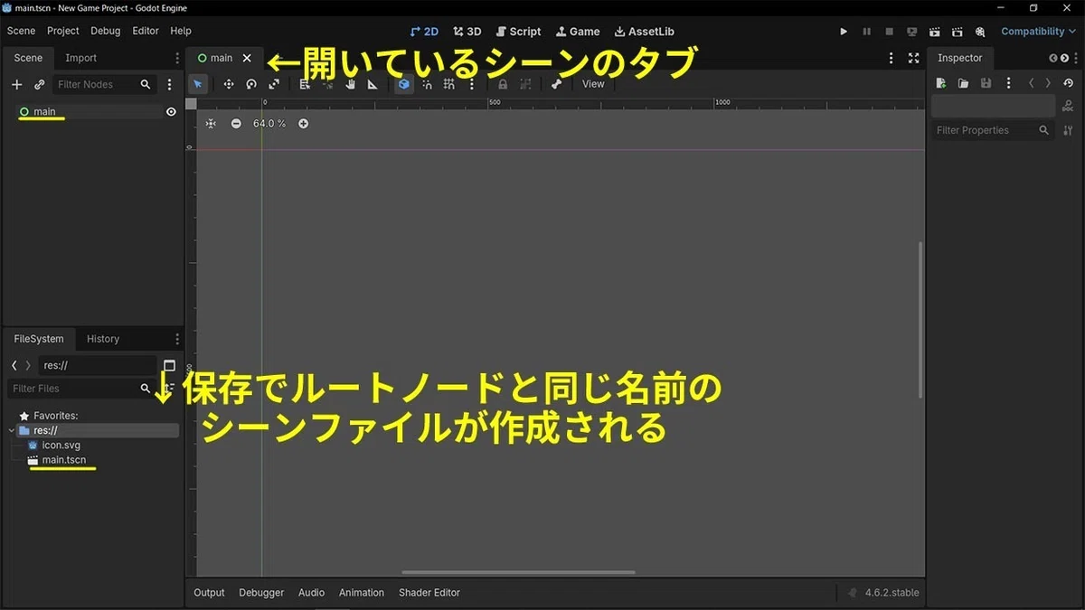The image size is (1085, 610).
Task: Open the Compatibility renderer dropdown
Action: [x=1038, y=32]
